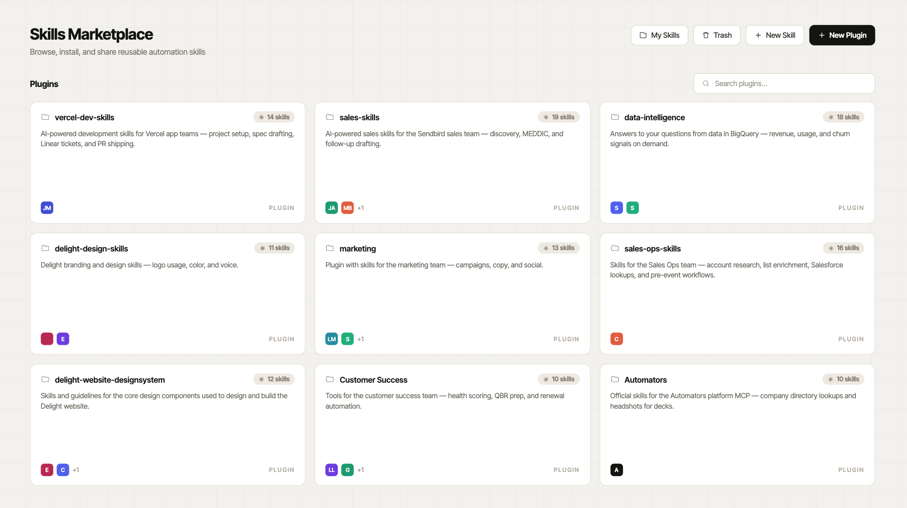Screen dimensions: 907x508
Task: Click folder icon on sales-skills card
Action: point(330,117)
